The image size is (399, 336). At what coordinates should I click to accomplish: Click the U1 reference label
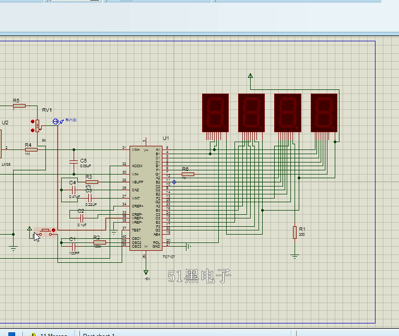[x=166, y=138]
